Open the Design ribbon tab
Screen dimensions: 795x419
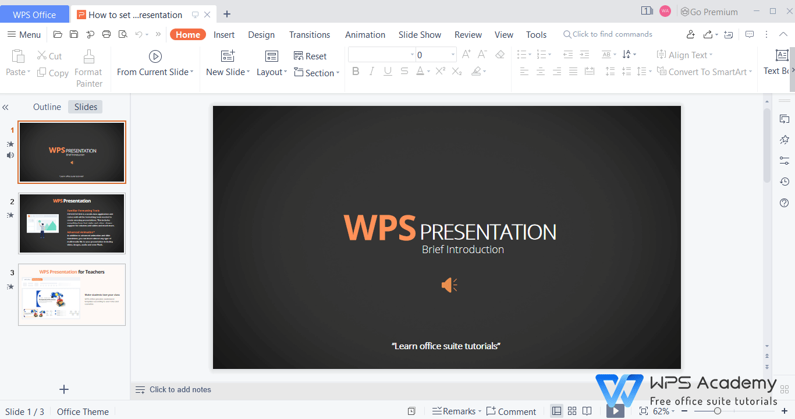261,34
